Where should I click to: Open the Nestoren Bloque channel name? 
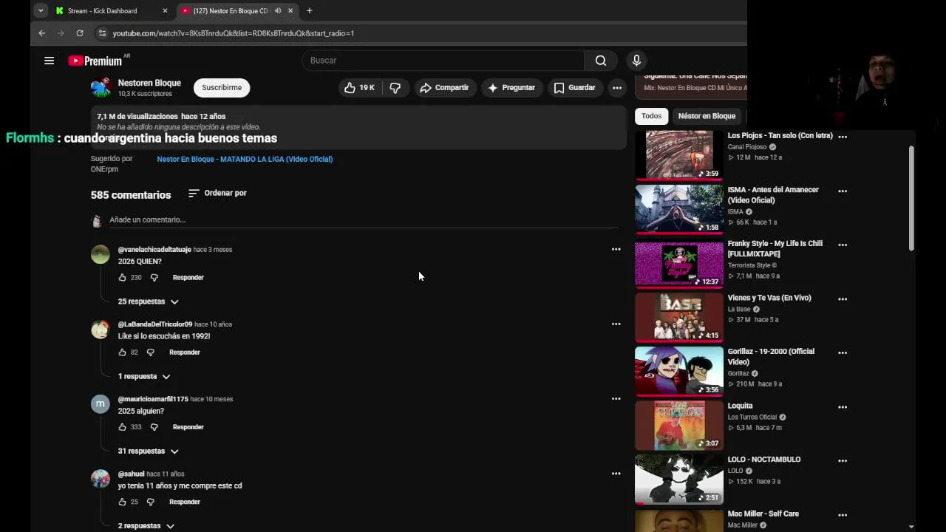coord(149,83)
